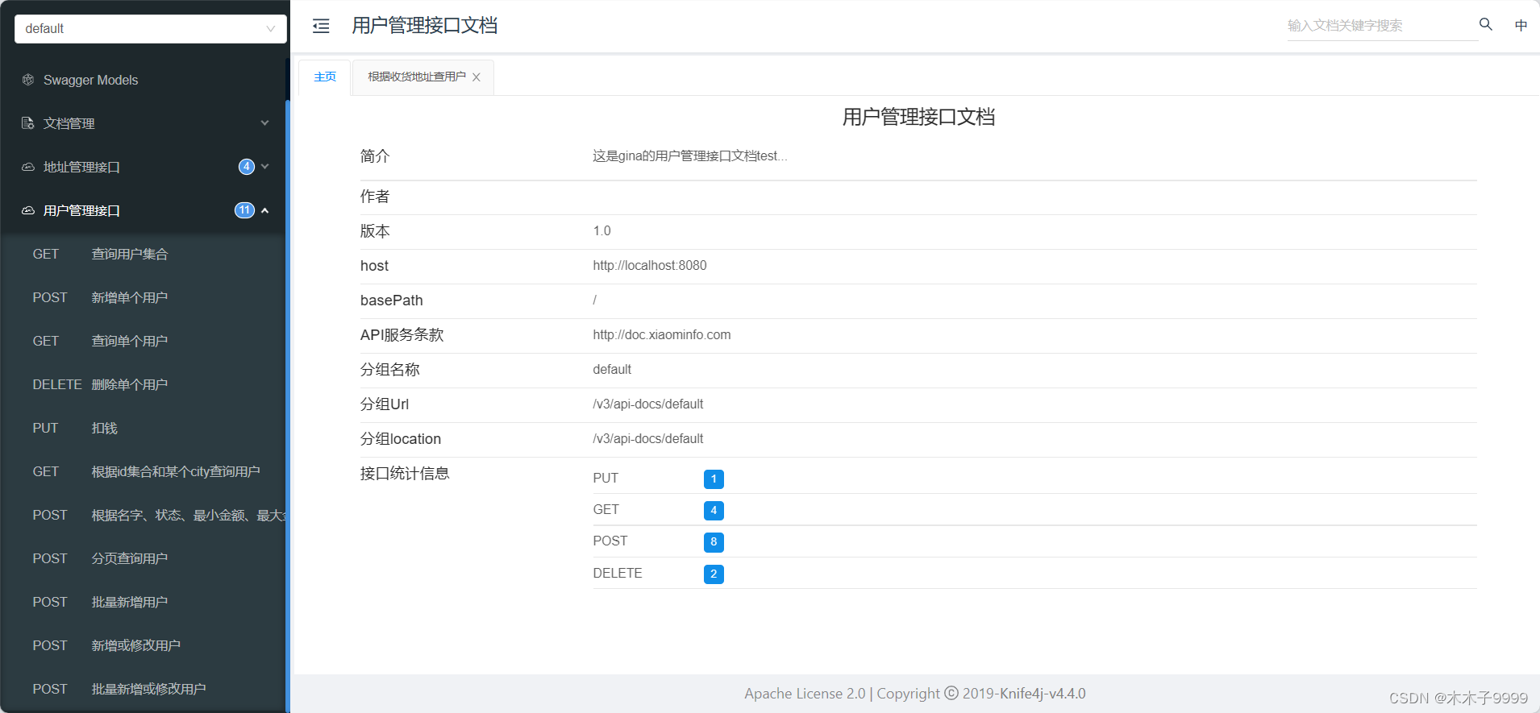The width and height of the screenshot is (1540, 713).
Task: Switch to the 主页 tab
Action: [325, 77]
